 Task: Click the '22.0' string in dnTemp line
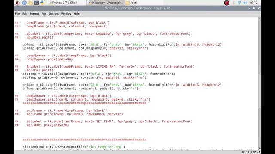94,85
